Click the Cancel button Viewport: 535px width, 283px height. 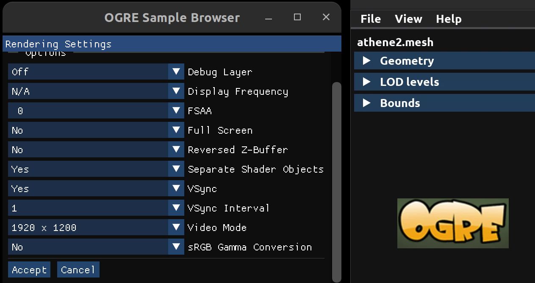pos(78,270)
